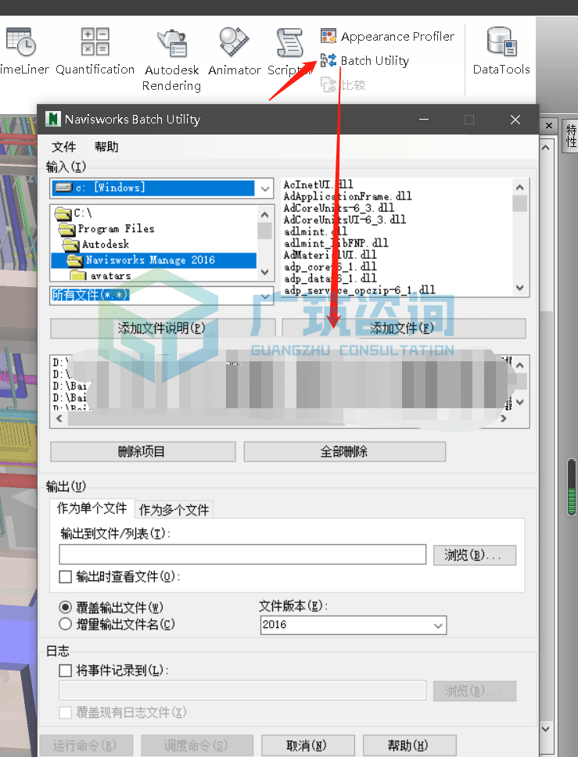The height and width of the screenshot is (757, 578).
Task: Enable 输出时查看文件 checkbox
Action: 65,576
